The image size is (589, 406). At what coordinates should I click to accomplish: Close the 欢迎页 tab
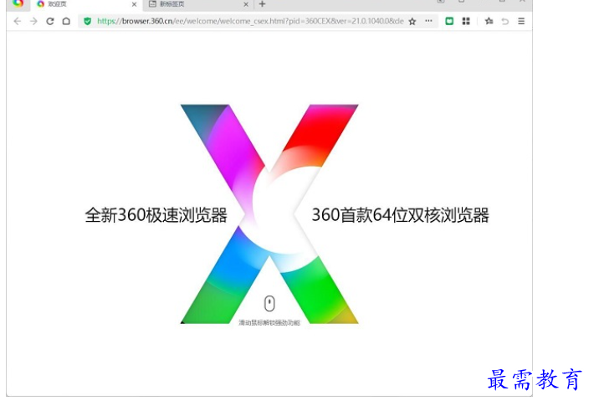tap(134, 4)
